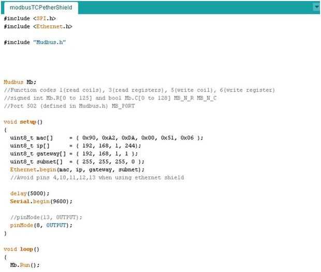Select the modbusTCPetherShield sketch tab

click(40, 8)
